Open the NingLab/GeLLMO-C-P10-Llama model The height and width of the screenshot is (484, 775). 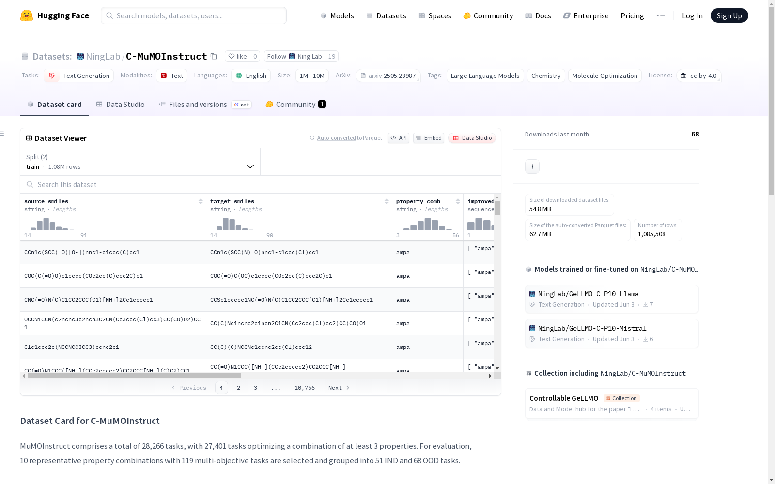pyautogui.click(x=612, y=299)
